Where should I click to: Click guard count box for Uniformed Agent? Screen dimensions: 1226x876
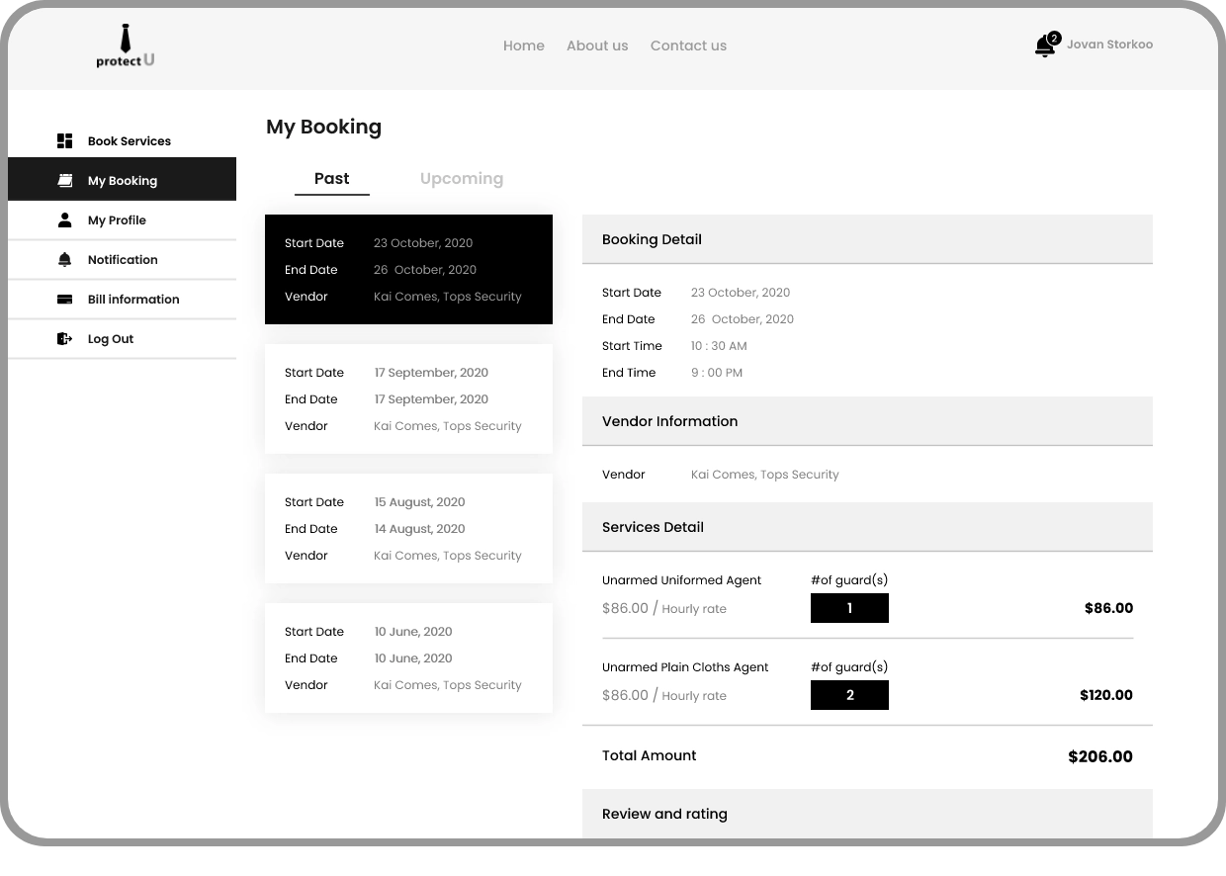pyautogui.click(x=849, y=608)
